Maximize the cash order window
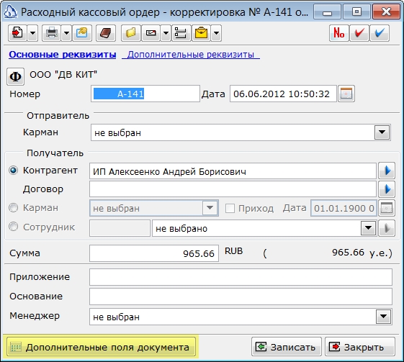The image size is (404, 362). [x=357, y=12]
